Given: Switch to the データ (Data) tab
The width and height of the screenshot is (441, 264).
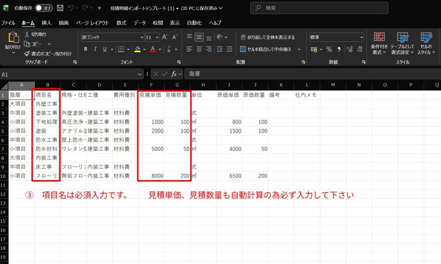Looking at the screenshot, I should click(140, 23).
